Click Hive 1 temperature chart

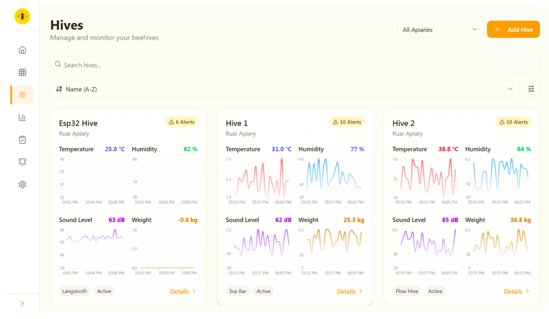tap(259, 180)
